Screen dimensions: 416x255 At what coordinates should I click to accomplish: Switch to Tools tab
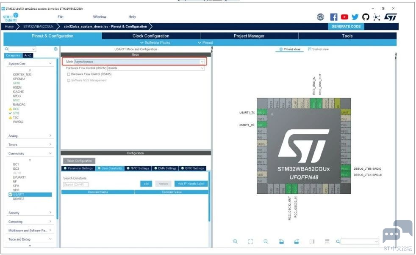347,36
